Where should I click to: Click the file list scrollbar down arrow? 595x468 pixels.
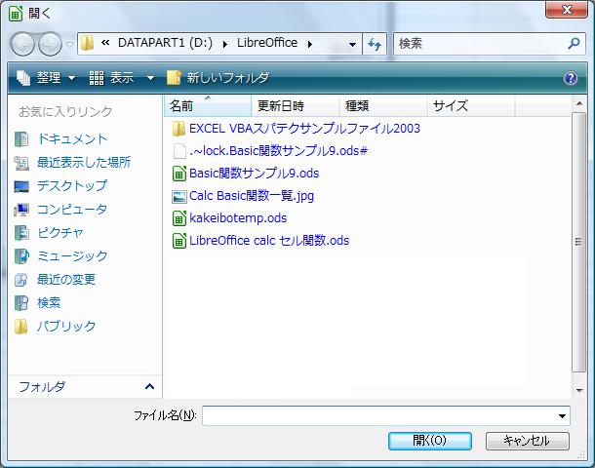578,390
